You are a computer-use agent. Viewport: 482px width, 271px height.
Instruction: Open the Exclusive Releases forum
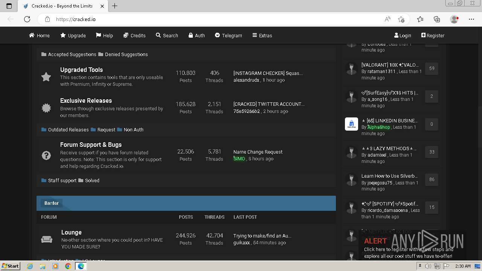[x=86, y=100]
